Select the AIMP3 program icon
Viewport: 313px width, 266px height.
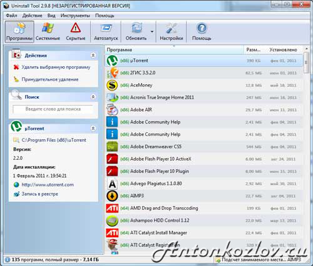112,196
